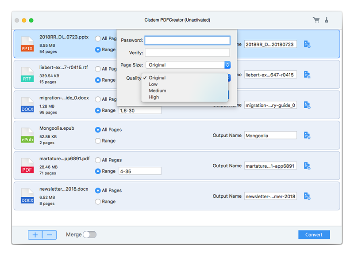
Task: Edit output name 2018RR_D...20180723
Action: [270, 44]
